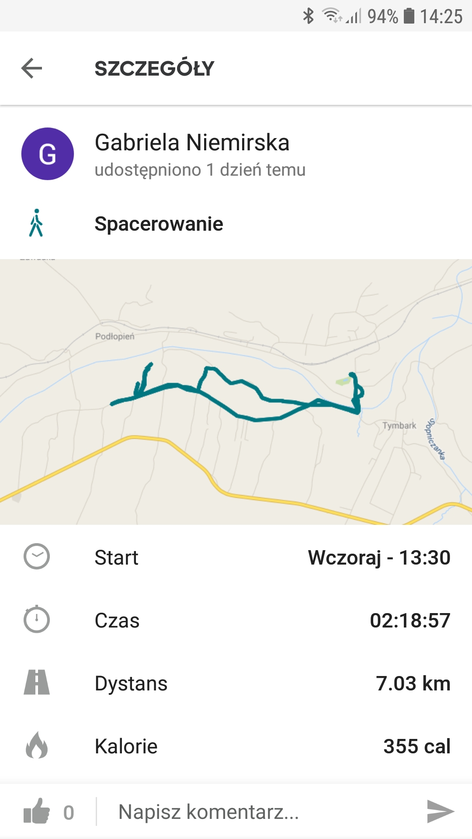Tap the back arrow icon
Image resolution: width=472 pixels, height=839 pixels.
click(32, 69)
